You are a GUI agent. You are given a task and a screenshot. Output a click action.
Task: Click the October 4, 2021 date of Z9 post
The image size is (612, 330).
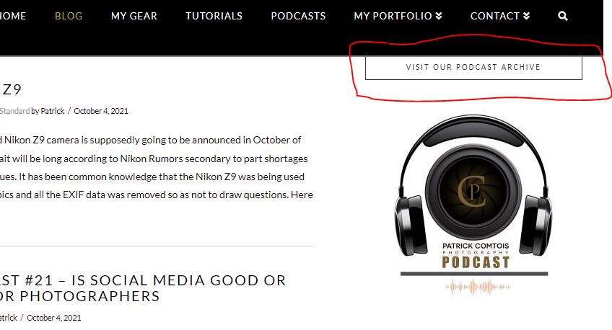(x=101, y=111)
